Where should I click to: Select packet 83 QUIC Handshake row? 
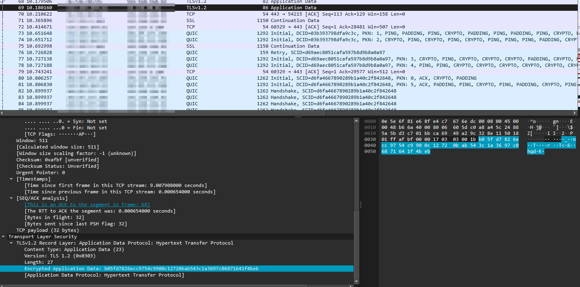point(288,97)
